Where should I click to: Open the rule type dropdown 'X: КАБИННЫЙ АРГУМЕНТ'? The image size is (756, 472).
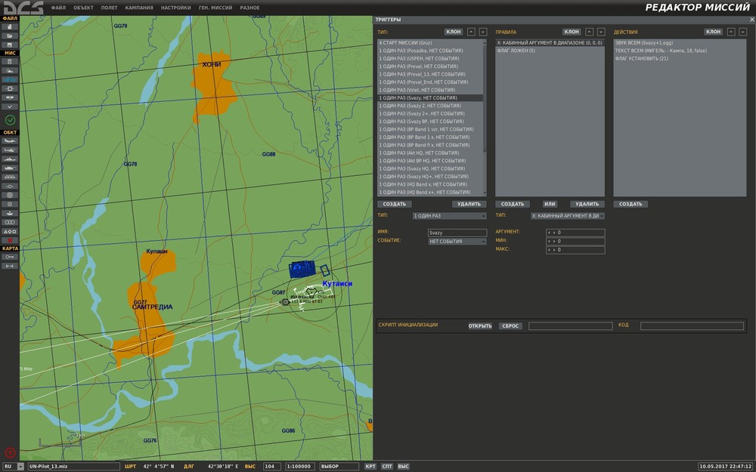click(x=567, y=216)
